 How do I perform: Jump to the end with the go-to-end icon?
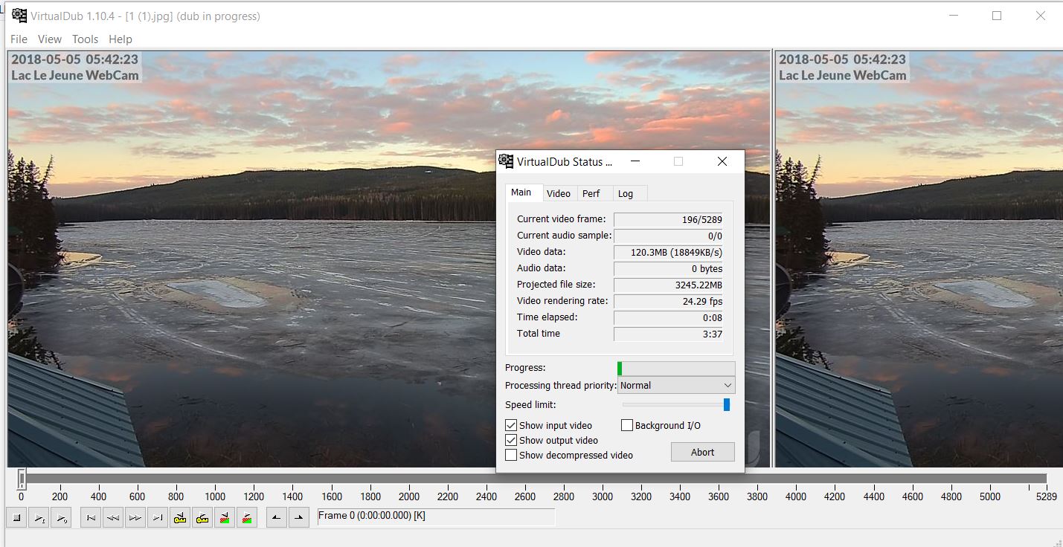coord(158,518)
